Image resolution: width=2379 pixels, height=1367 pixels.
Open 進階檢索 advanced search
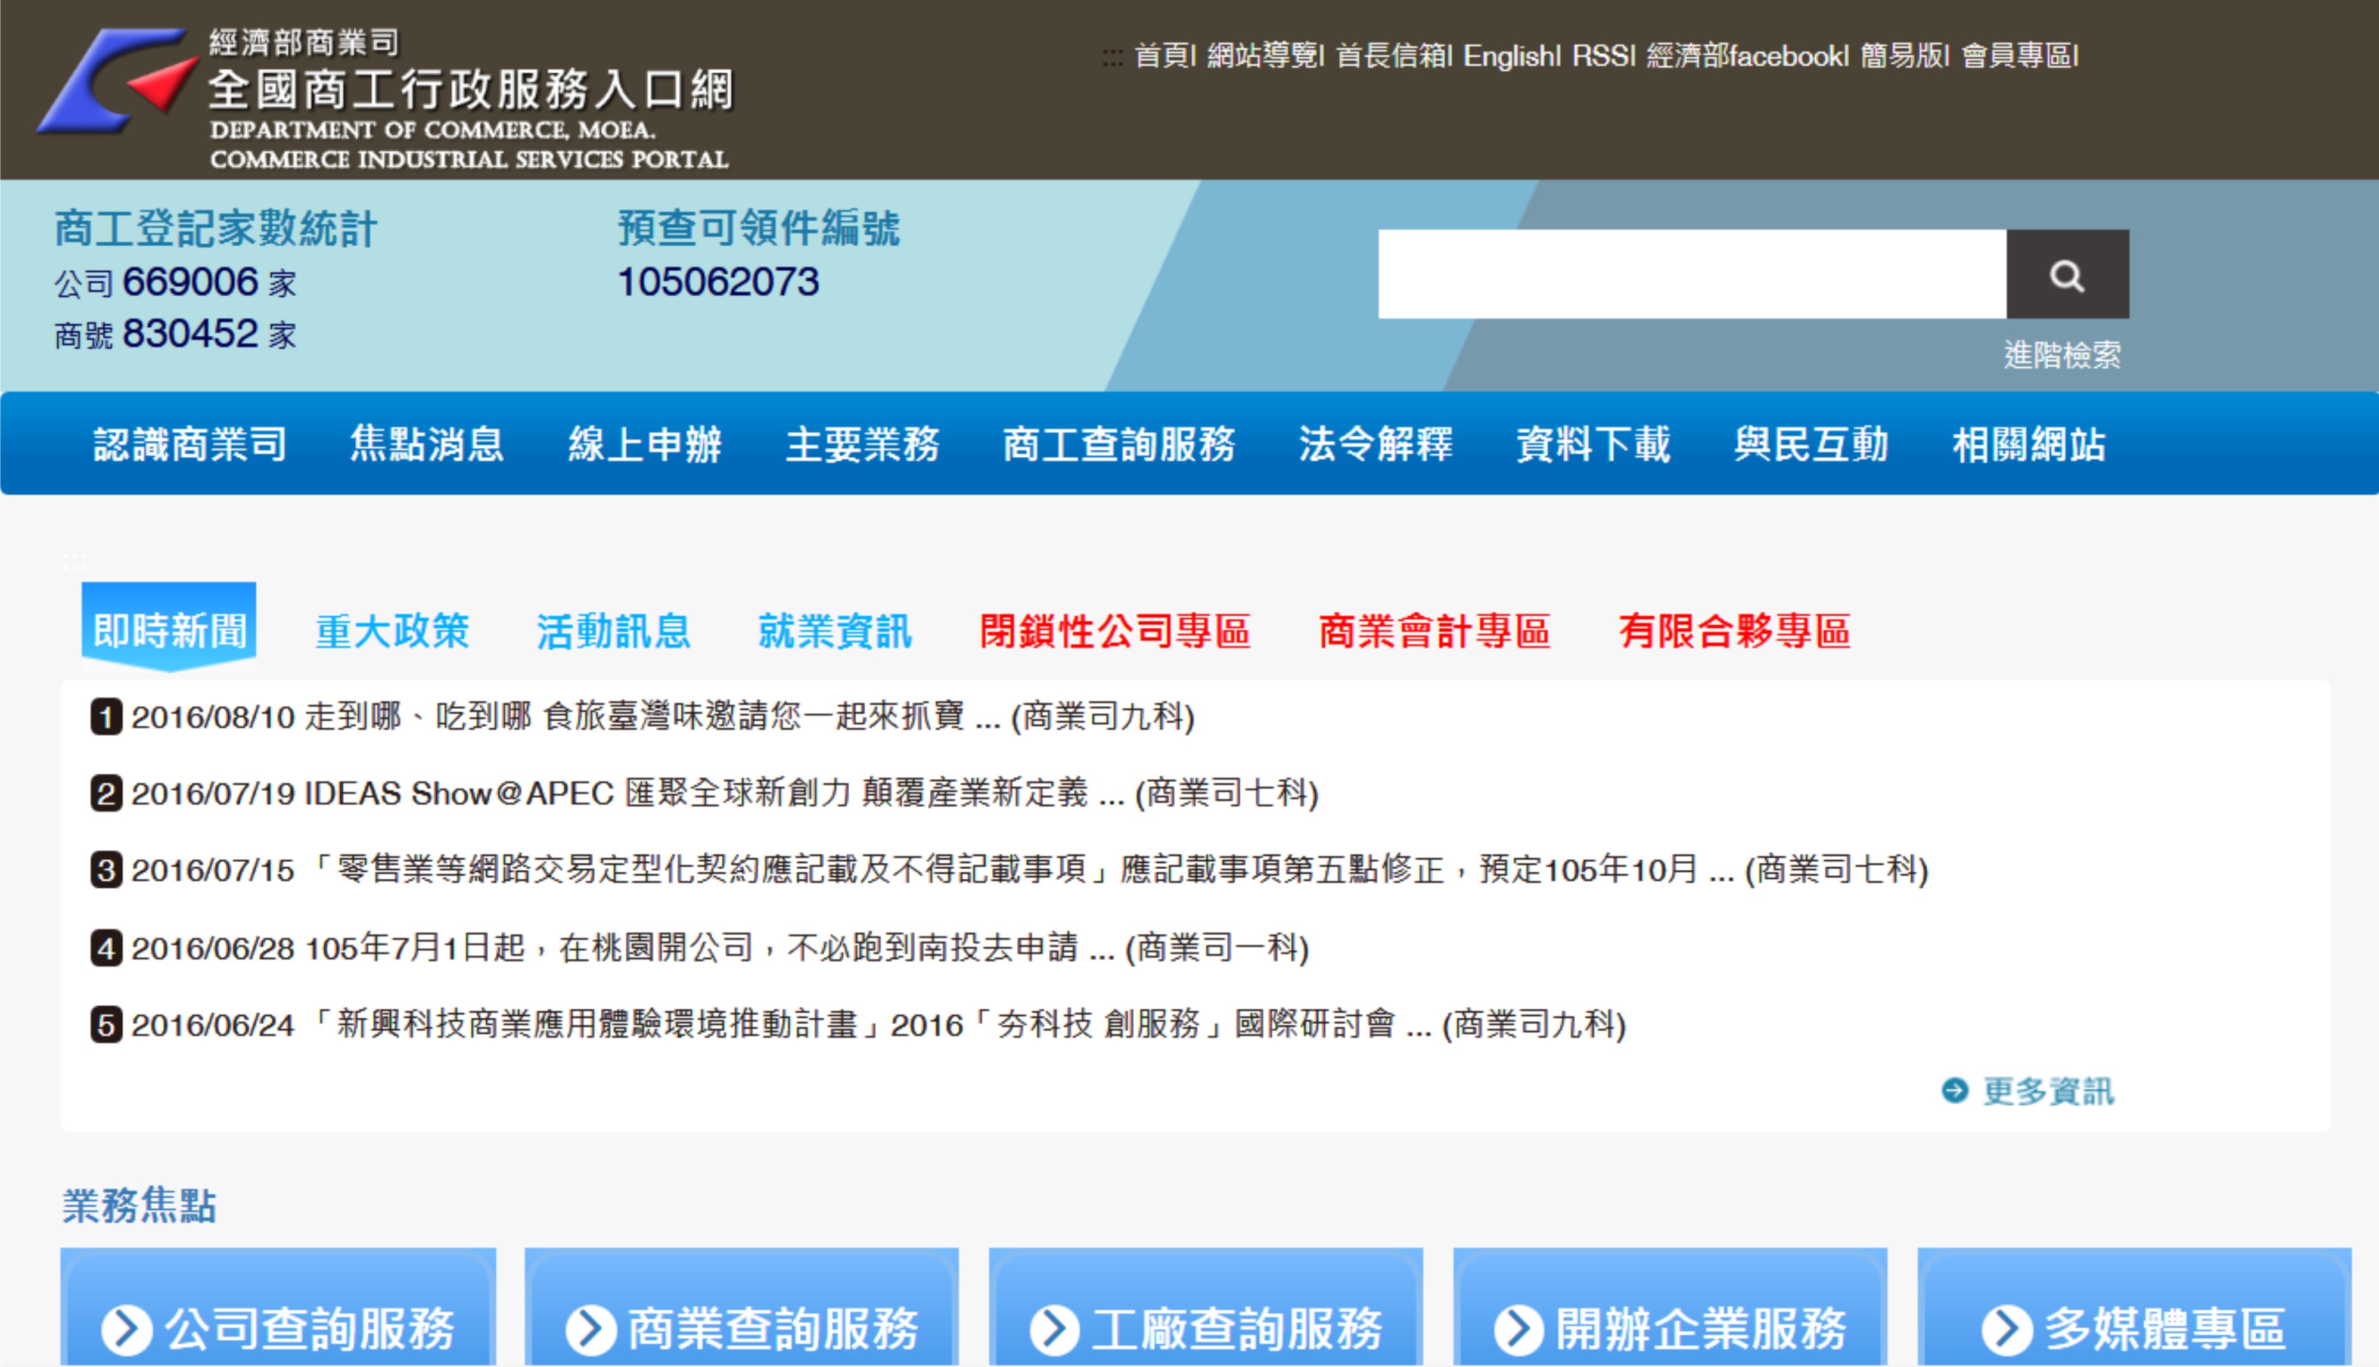point(2062,355)
